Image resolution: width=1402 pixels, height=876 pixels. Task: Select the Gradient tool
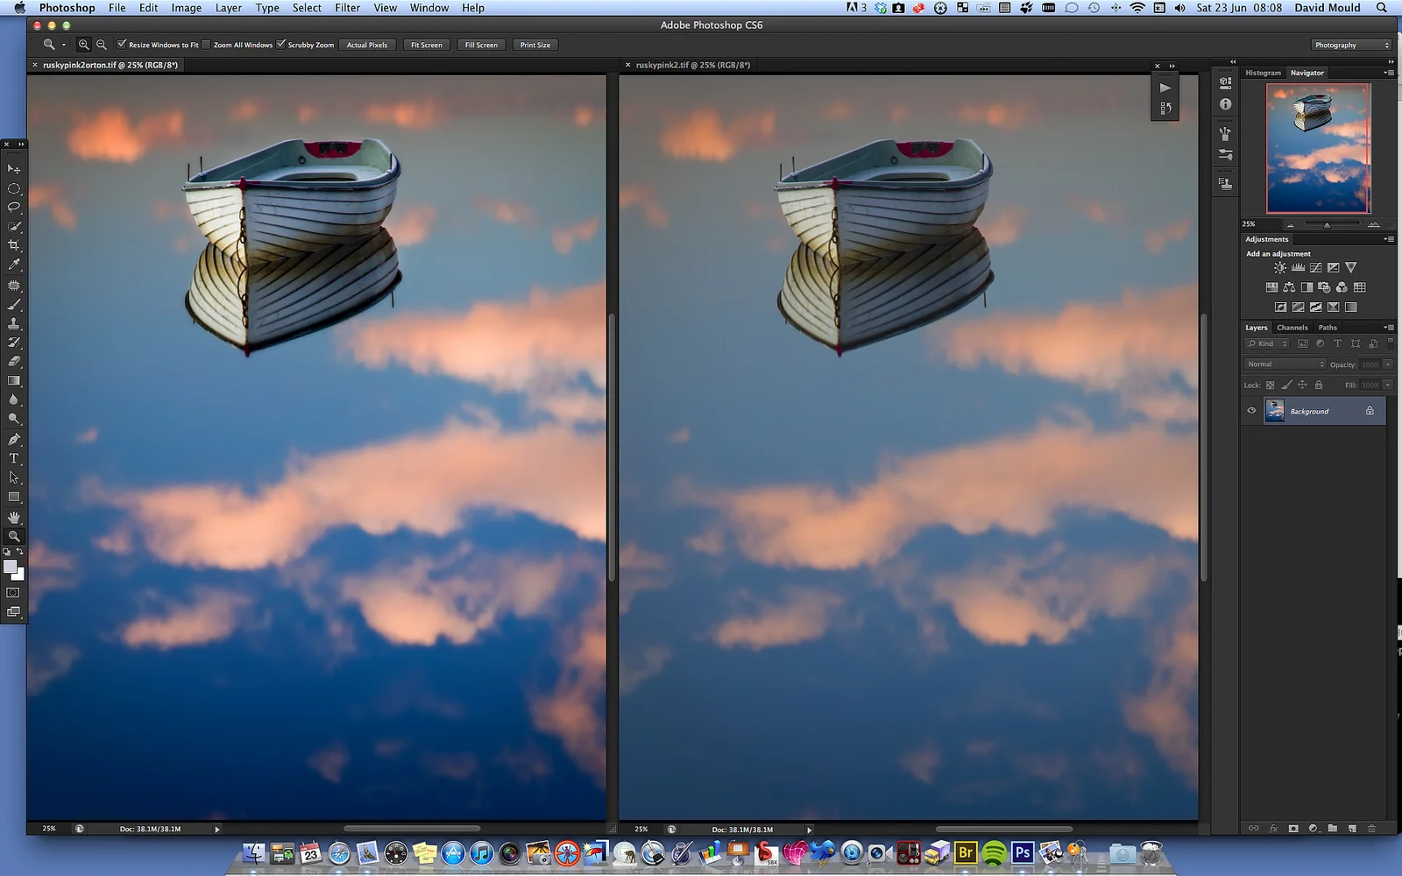tap(14, 381)
